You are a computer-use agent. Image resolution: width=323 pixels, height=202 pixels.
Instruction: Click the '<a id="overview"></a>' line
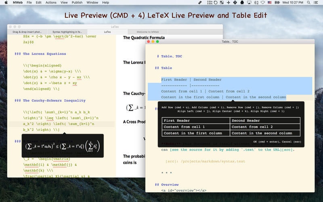(x=184, y=190)
